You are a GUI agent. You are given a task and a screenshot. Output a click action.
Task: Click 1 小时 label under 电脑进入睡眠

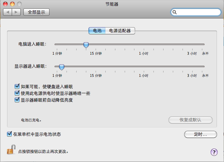tap(144, 53)
